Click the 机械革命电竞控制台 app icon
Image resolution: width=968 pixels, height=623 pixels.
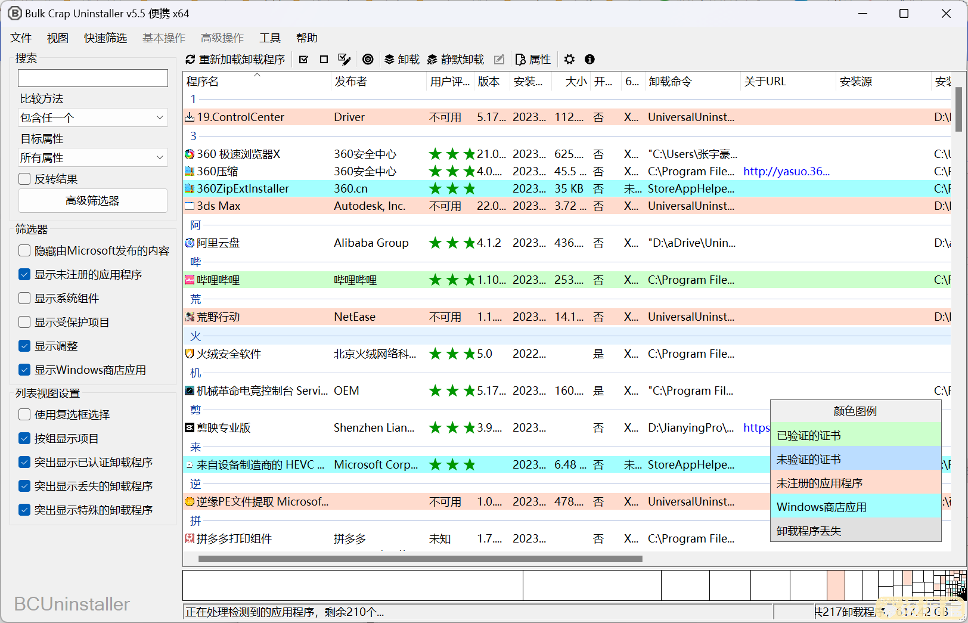190,391
